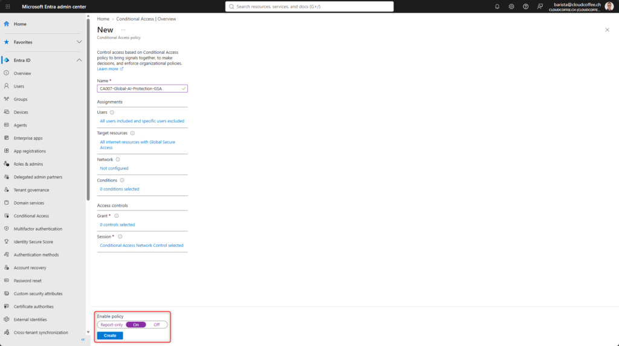The image size is (619, 346).
Task: Open Account recovery in sidebar
Action: pyautogui.click(x=30, y=268)
